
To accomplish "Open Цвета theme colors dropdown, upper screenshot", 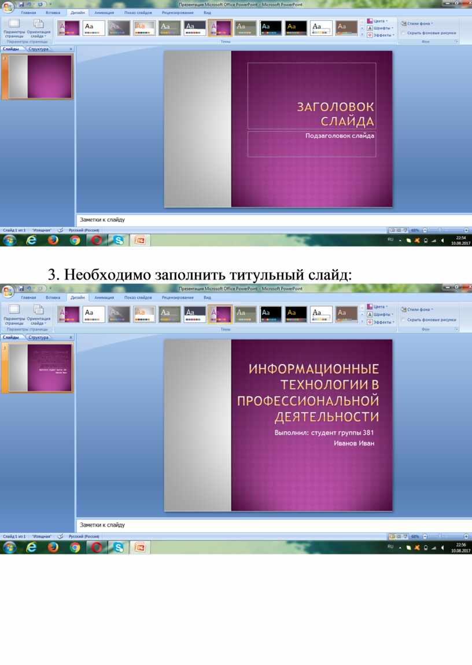I will coord(378,21).
